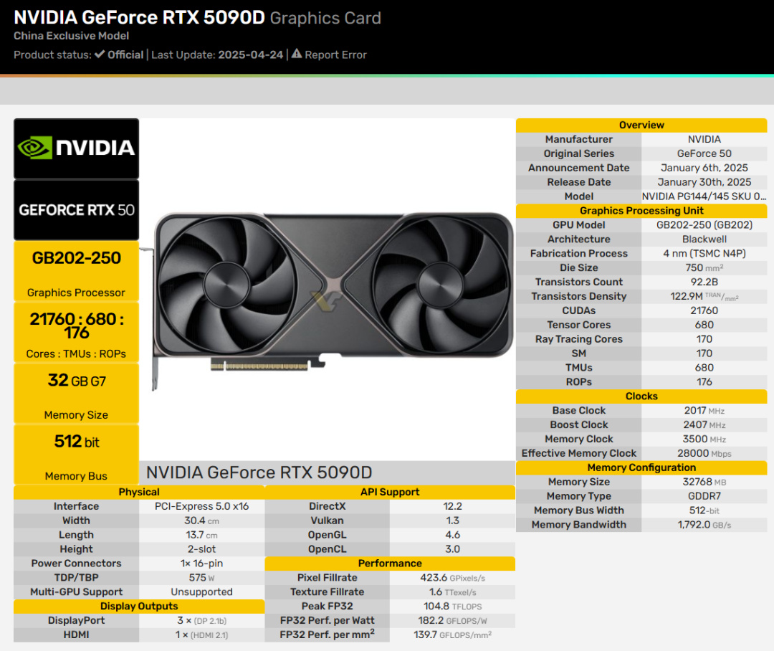Click the Report Error warning icon
The height and width of the screenshot is (651, 774).
pyautogui.click(x=297, y=54)
